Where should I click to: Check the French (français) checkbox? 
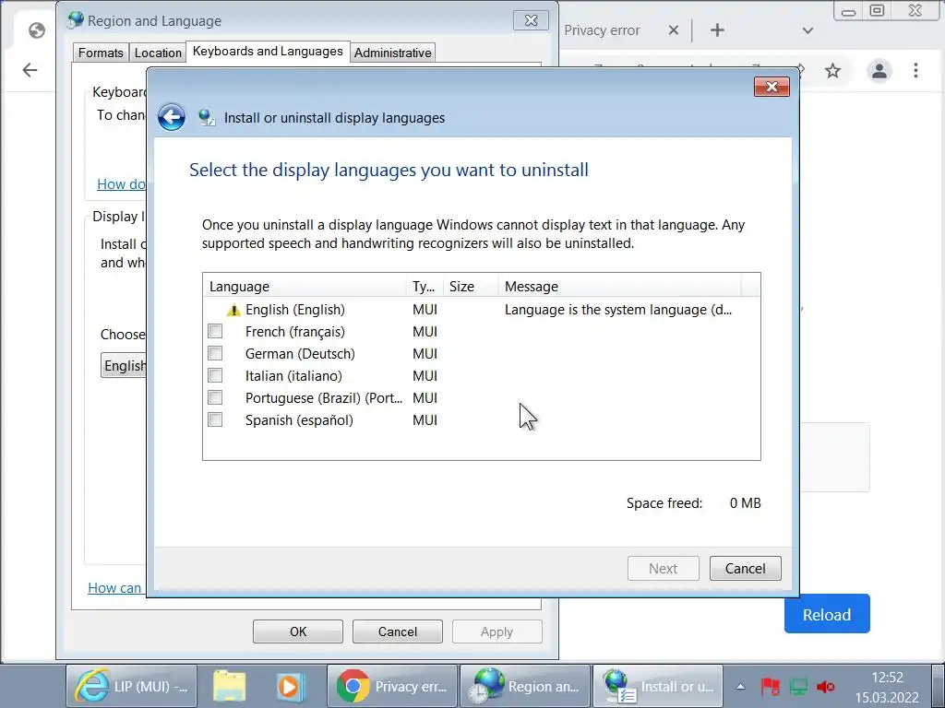[215, 331]
